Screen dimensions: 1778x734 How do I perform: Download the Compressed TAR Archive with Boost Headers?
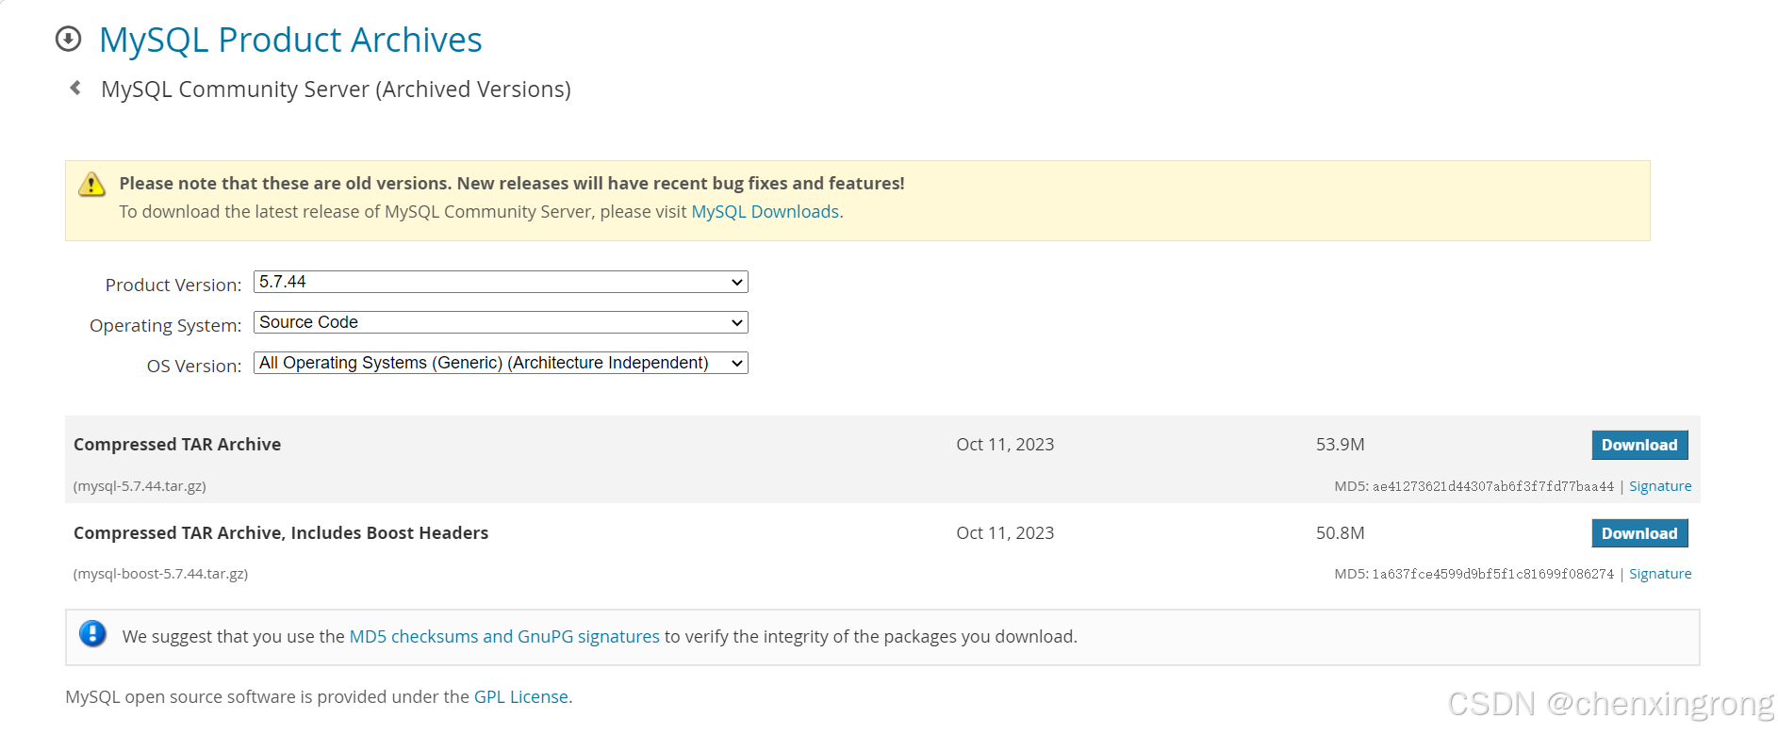point(1639,533)
